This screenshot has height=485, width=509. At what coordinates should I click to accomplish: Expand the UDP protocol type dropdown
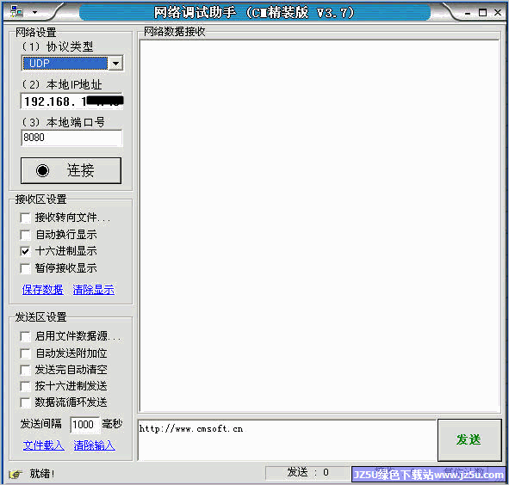pyautogui.click(x=116, y=64)
